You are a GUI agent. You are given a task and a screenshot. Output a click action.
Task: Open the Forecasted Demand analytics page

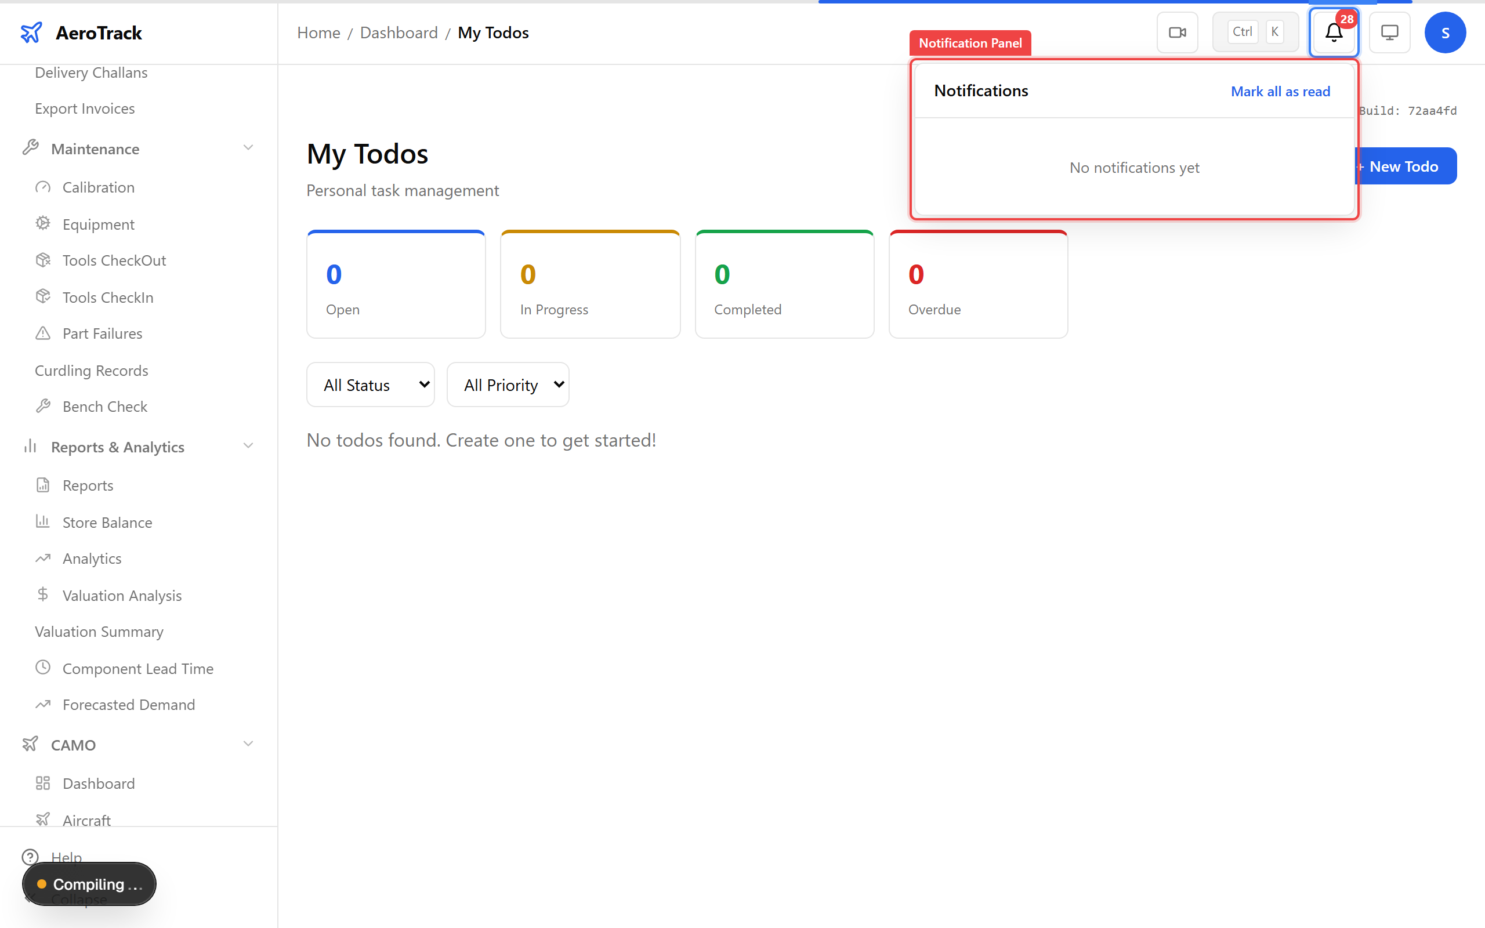pos(129,705)
